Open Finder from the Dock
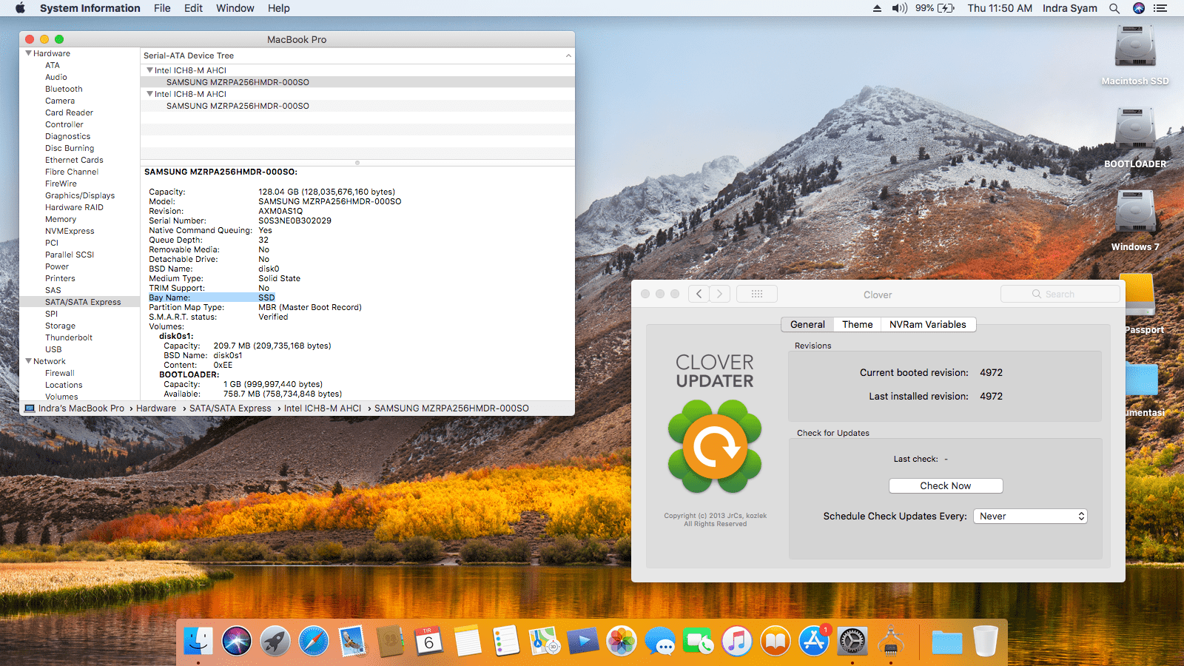The image size is (1184, 666). pos(198,641)
